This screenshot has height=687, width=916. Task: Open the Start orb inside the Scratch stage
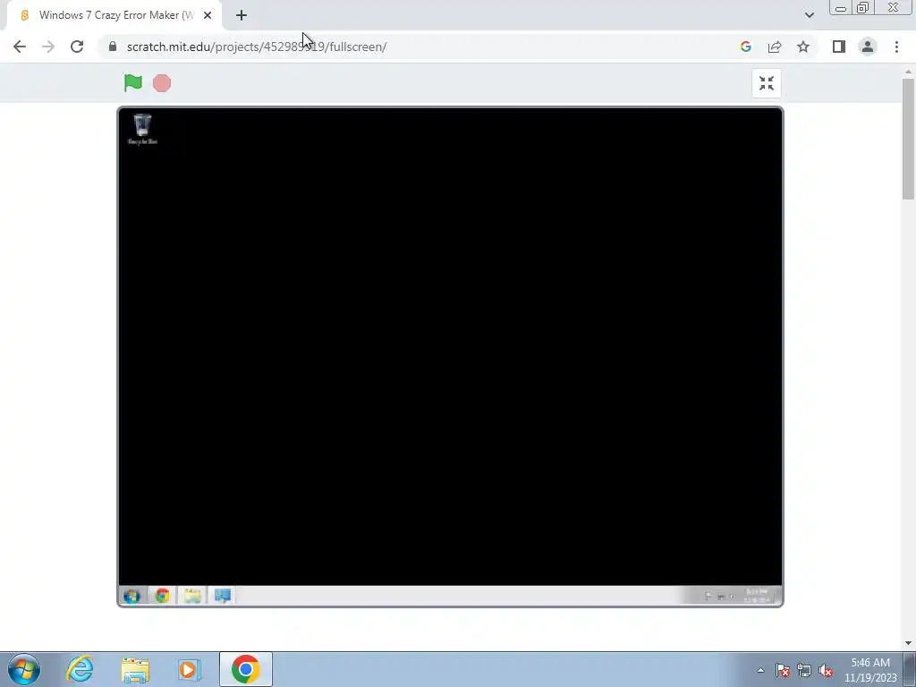[x=132, y=596]
